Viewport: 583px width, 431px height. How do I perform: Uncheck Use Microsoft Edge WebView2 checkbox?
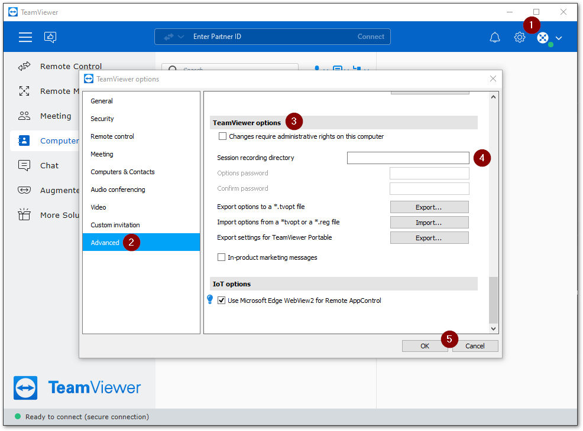coord(221,301)
